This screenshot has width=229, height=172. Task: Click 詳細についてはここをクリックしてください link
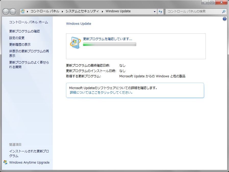tap(101, 92)
